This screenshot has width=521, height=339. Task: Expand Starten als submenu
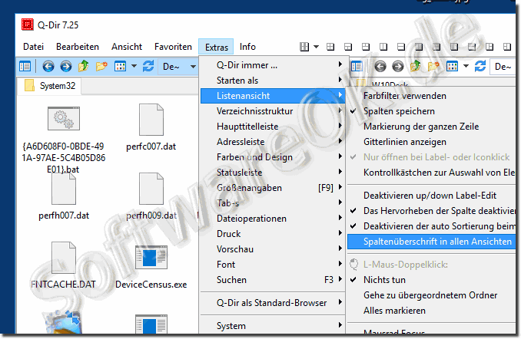(273, 81)
